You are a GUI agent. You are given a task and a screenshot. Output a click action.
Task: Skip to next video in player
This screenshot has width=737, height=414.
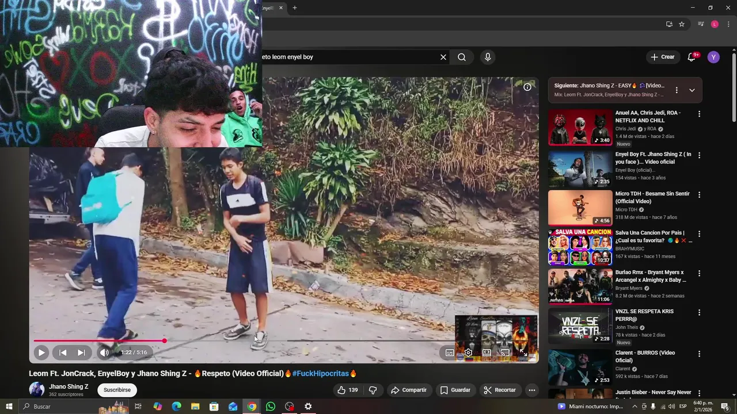(81, 352)
